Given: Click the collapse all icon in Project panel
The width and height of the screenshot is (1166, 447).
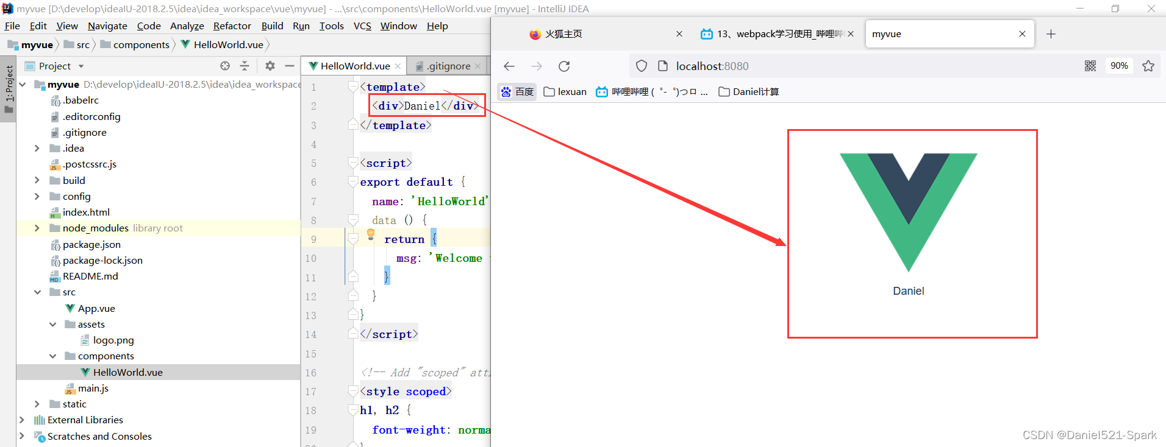Looking at the screenshot, I should [245, 66].
